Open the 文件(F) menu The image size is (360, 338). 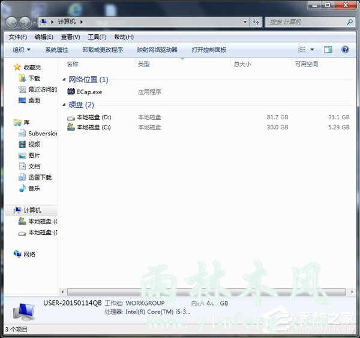click(17, 37)
